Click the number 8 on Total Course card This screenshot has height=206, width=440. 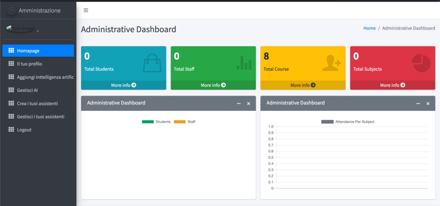point(266,56)
